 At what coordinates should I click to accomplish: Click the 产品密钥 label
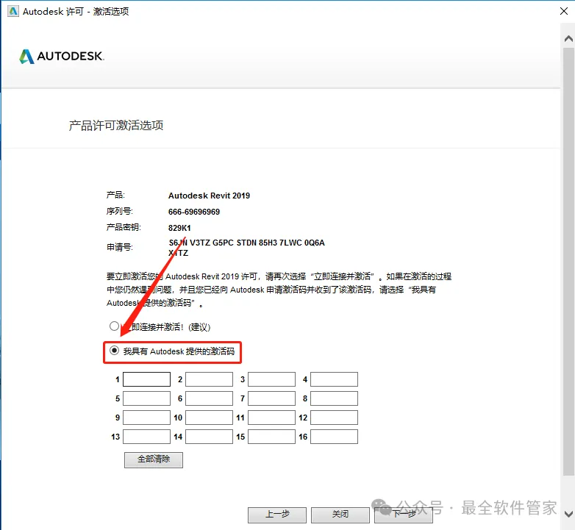[x=124, y=227]
